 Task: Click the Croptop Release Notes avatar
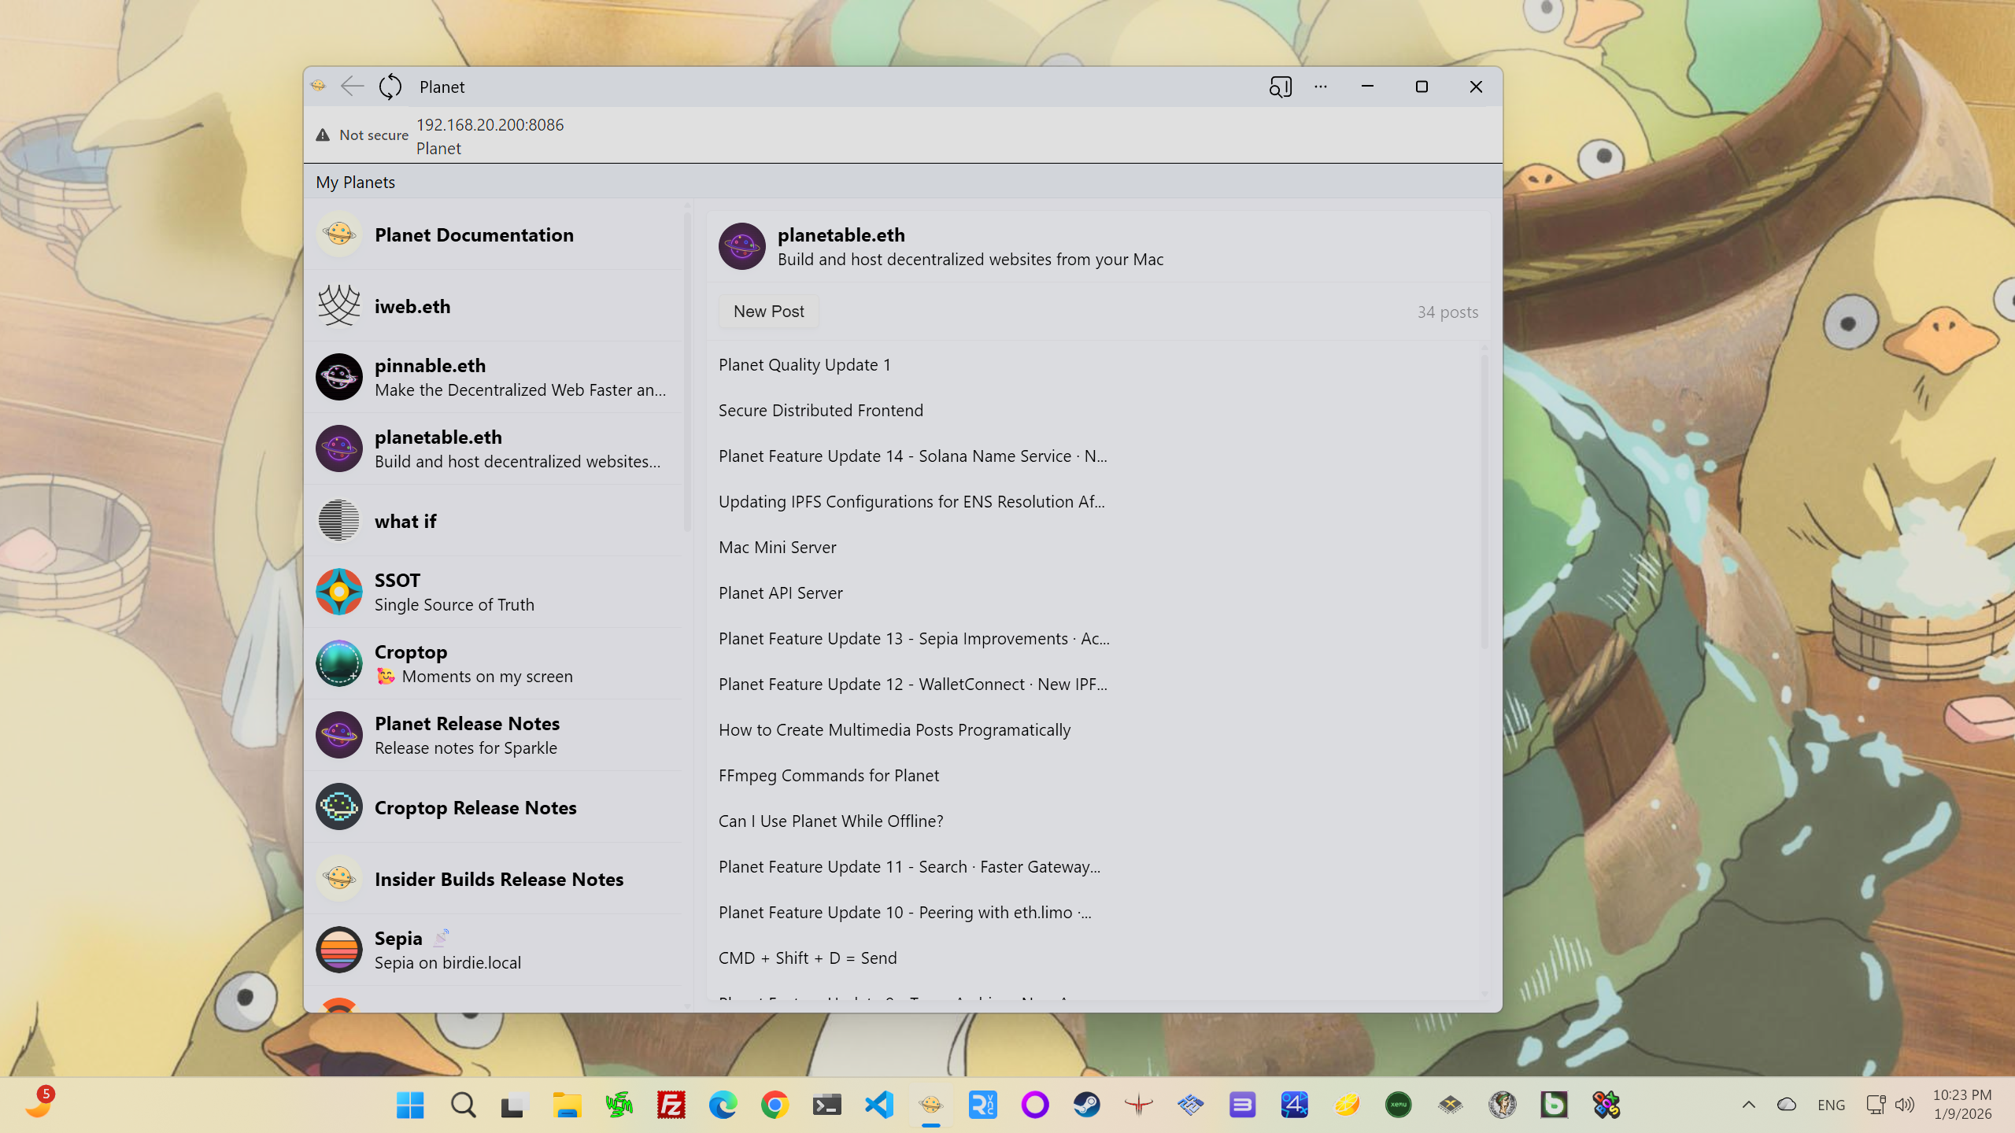point(338,807)
